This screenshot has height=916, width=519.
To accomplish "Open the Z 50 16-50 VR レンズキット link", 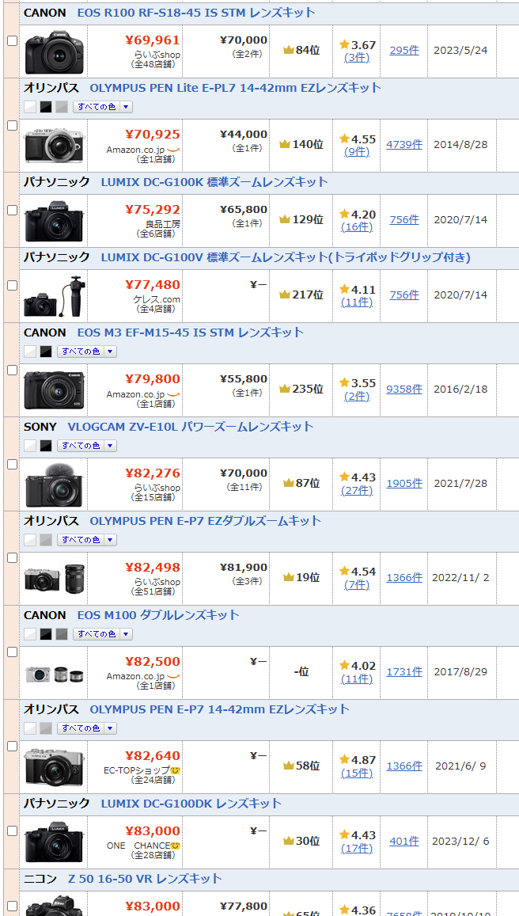I will tap(145, 879).
